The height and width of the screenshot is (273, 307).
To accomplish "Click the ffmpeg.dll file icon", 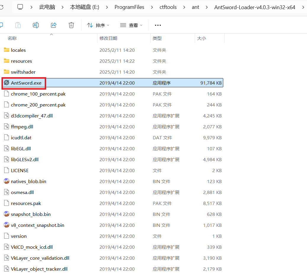I will [7, 127].
